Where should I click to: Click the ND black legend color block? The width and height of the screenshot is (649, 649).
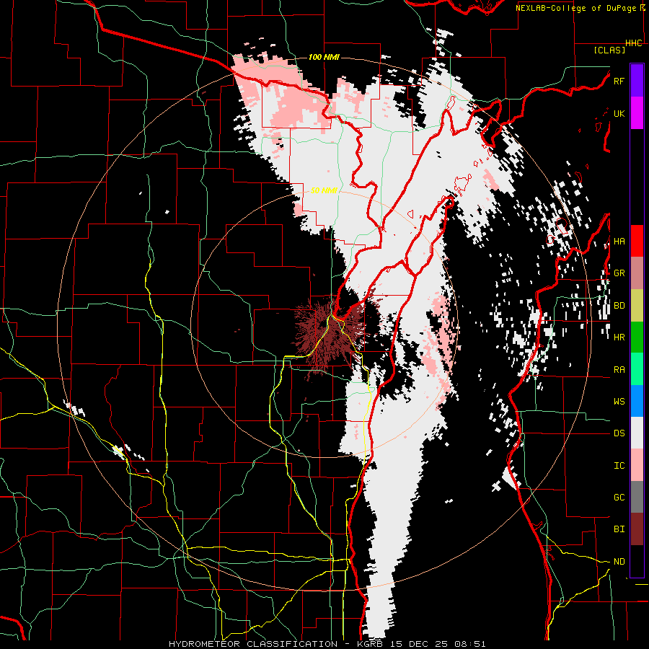click(637, 561)
